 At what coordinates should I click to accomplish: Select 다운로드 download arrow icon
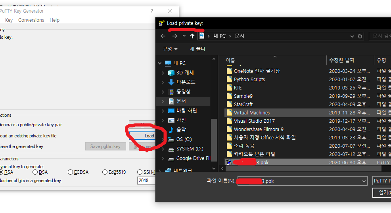coord(171,82)
